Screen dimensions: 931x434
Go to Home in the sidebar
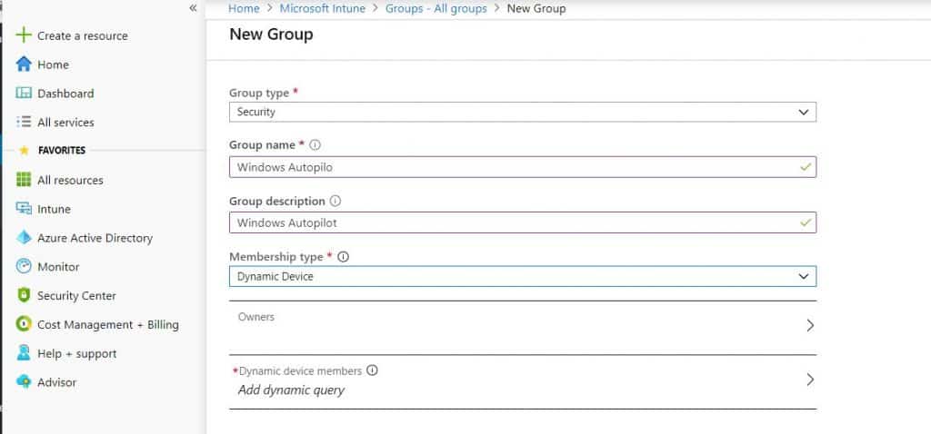point(53,64)
